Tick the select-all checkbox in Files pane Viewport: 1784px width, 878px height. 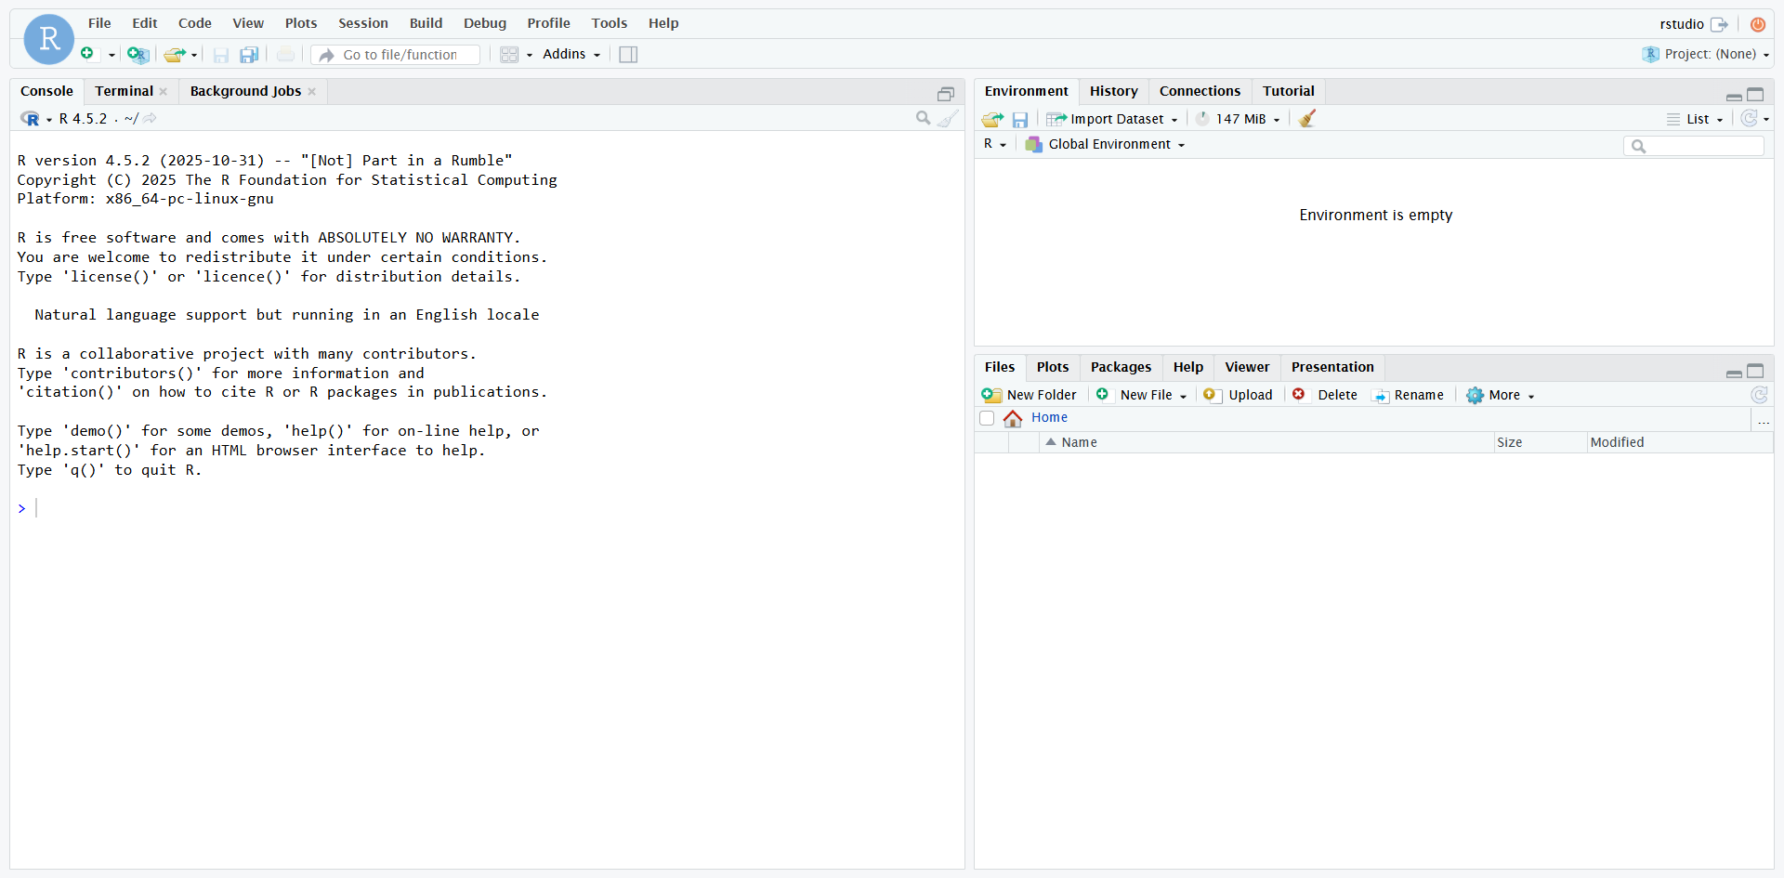pyautogui.click(x=987, y=418)
